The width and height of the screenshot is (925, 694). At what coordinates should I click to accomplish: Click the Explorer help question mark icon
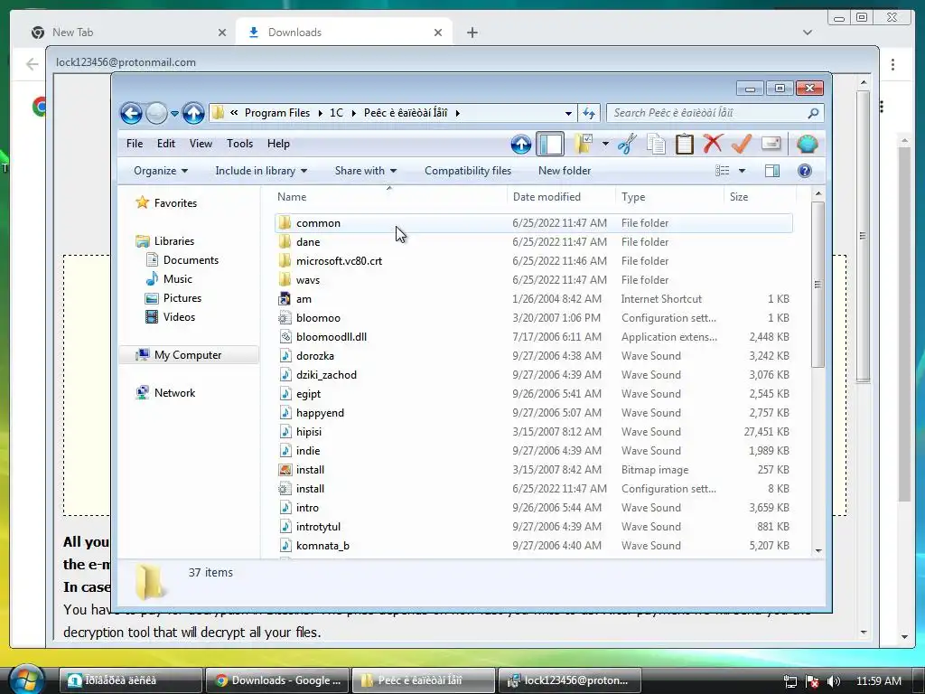804,171
